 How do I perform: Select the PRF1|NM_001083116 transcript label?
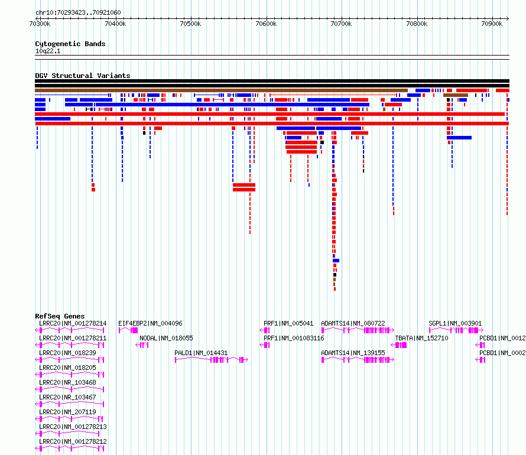pyautogui.click(x=294, y=338)
